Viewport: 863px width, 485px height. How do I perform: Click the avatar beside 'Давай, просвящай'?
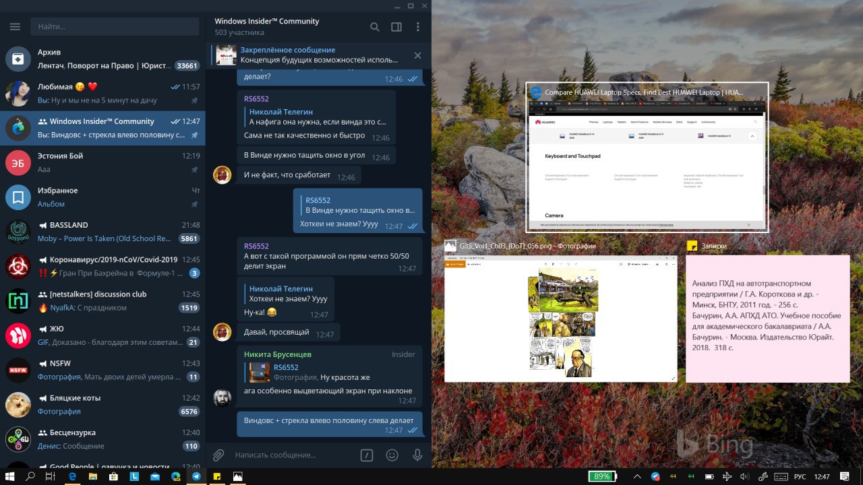click(222, 331)
